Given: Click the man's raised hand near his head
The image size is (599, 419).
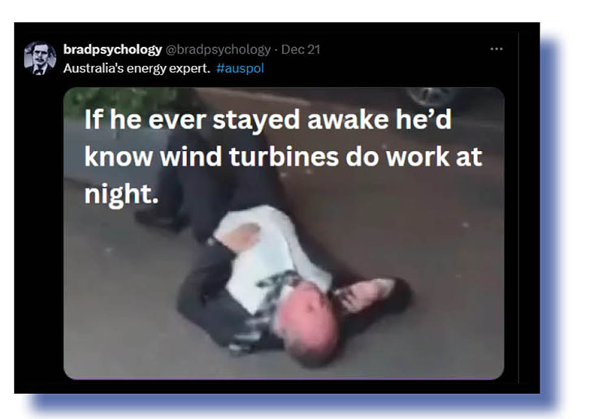Looking at the screenshot, I should (365, 292).
